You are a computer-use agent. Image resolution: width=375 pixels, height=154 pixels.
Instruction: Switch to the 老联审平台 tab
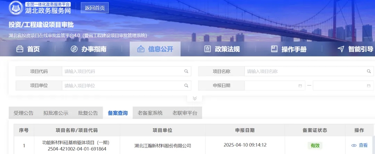tap(185, 113)
